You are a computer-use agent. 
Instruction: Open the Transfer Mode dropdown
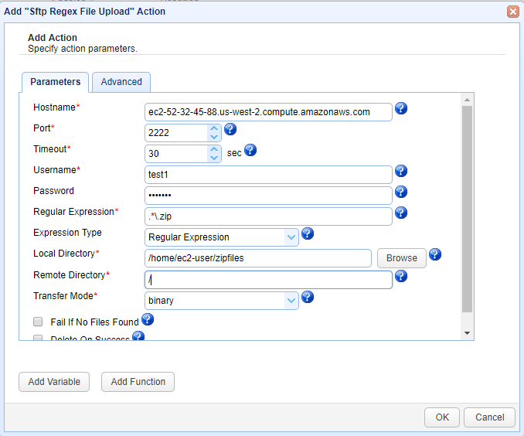(291, 300)
